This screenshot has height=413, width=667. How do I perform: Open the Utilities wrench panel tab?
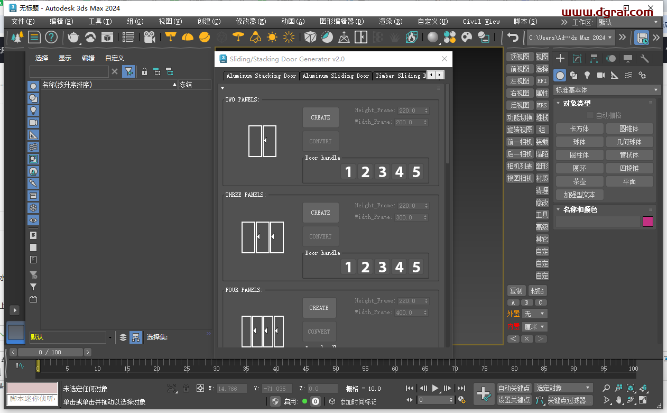tap(645, 59)
